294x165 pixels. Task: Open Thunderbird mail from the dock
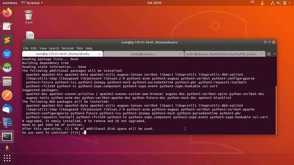[7, 109]
